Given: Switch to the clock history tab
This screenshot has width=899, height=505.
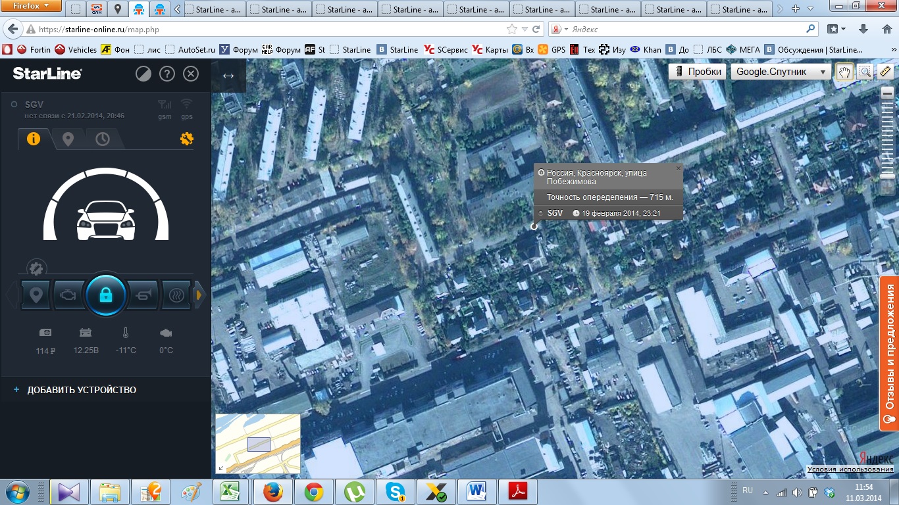Looking at the screenshot, I should [x=103, y=139].
